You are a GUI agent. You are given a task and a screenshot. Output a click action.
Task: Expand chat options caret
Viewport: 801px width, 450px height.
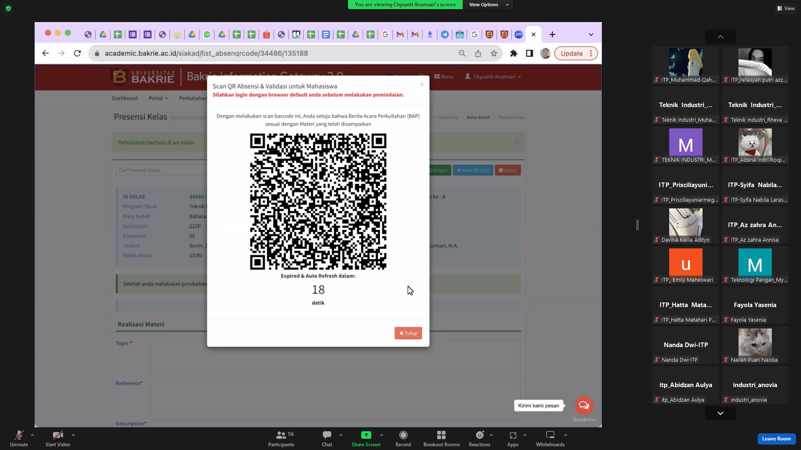click(x=341, y=435)
